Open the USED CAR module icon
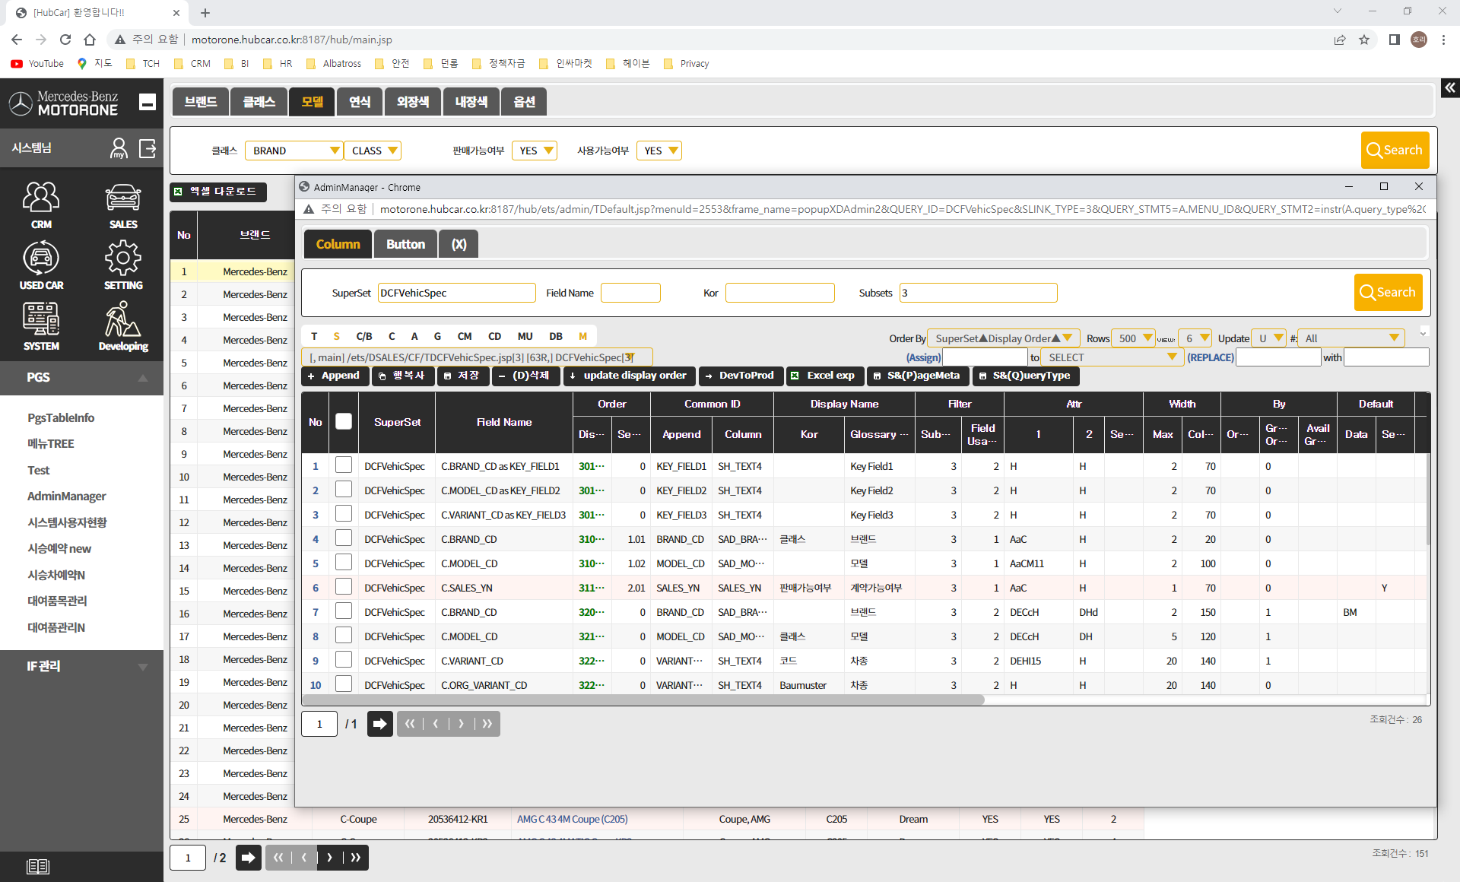This screenshot has height=882, width=1460. [x=41, y=265]
